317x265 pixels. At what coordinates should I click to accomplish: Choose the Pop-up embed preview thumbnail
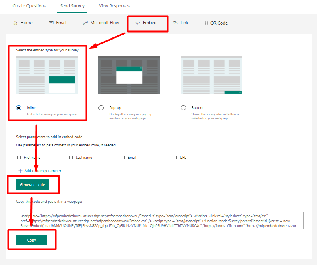pyautogui.click(x=129, y=75)
